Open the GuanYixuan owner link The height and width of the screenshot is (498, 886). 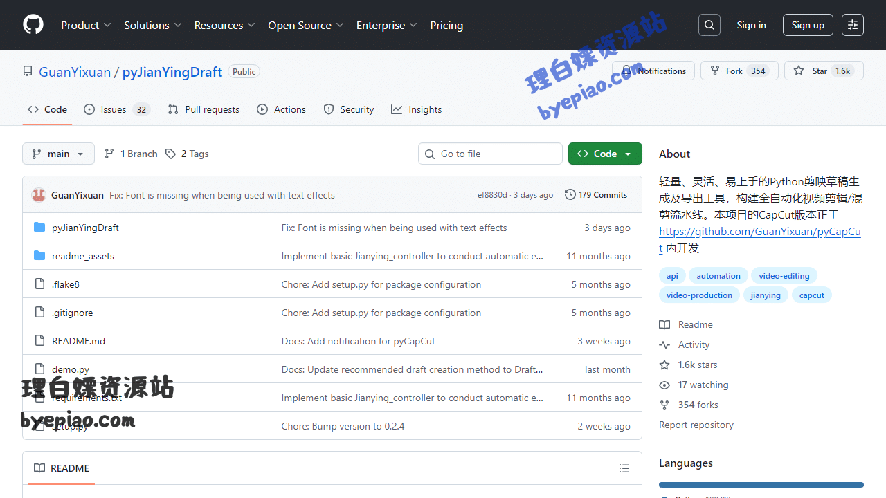click(75, 72)
